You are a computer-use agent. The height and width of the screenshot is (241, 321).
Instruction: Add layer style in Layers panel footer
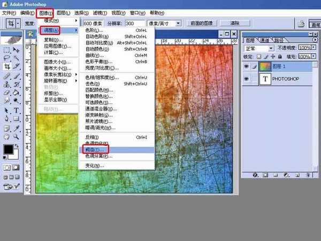255,175
